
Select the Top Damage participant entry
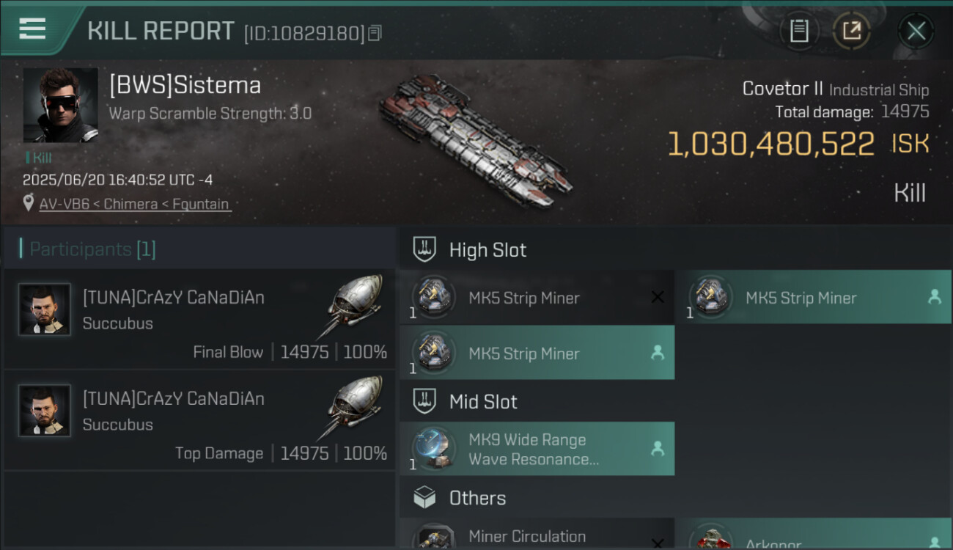point(199,420)
